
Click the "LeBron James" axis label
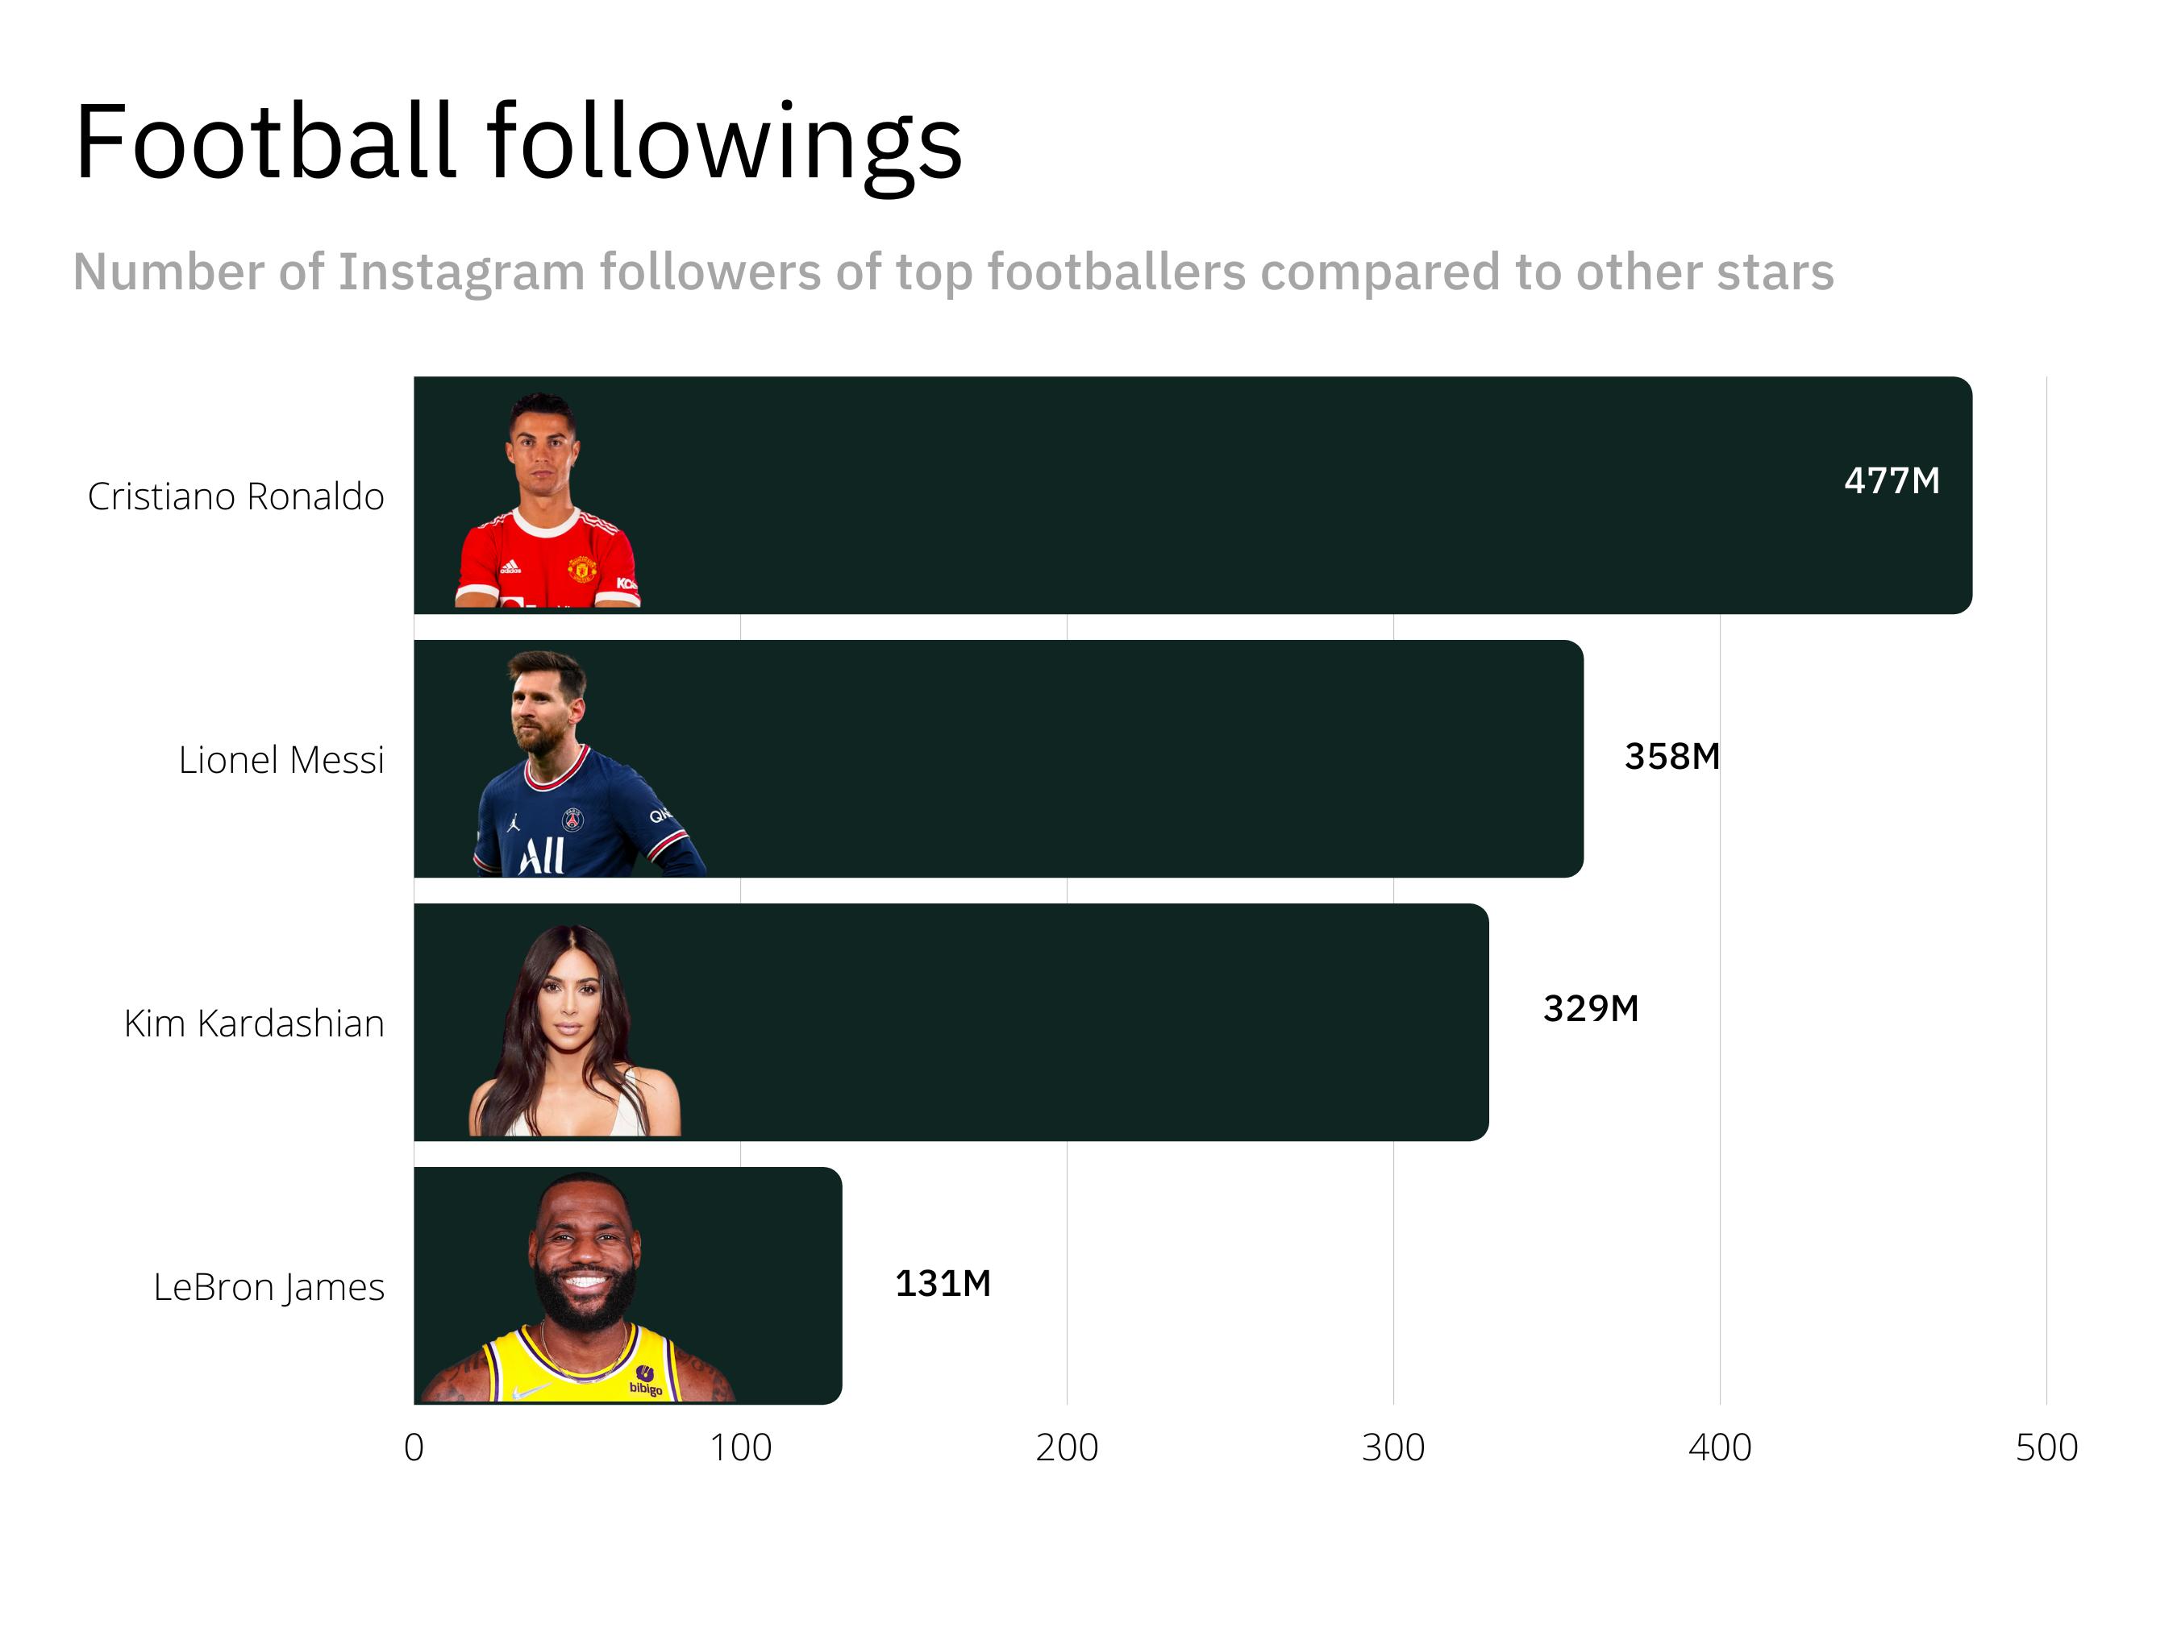click(x=268, y=1288)
